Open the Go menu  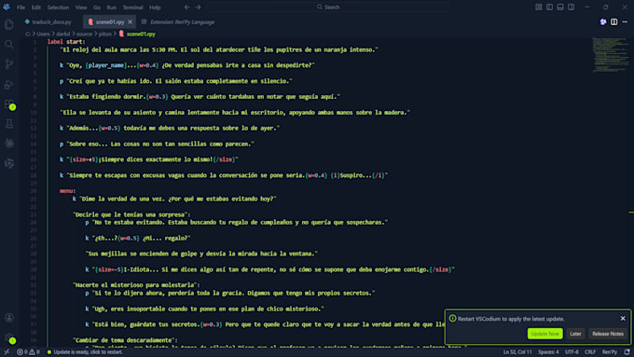(97, 7)
